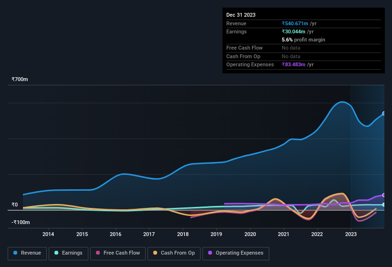The image size is (392, 267).
Task: Click the 2020 x-axis label
Action: (250, 234)
